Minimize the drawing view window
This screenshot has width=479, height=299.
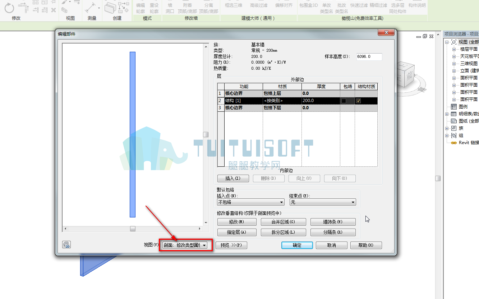(419, 36)
